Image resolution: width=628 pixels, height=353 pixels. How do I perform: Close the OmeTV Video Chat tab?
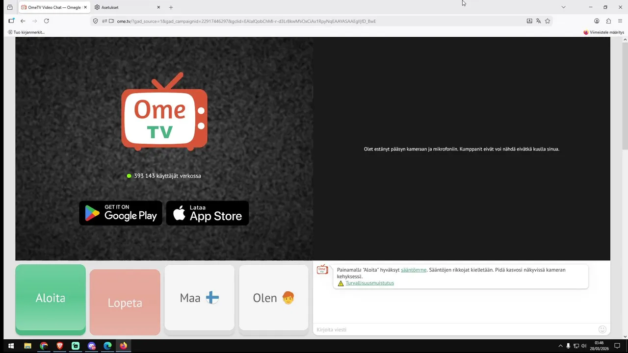click(85, 7)
